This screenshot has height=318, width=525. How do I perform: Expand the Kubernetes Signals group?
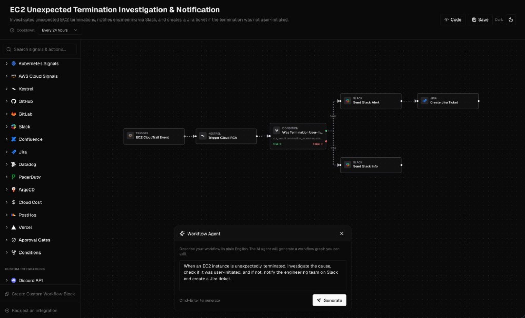[7, 63]
